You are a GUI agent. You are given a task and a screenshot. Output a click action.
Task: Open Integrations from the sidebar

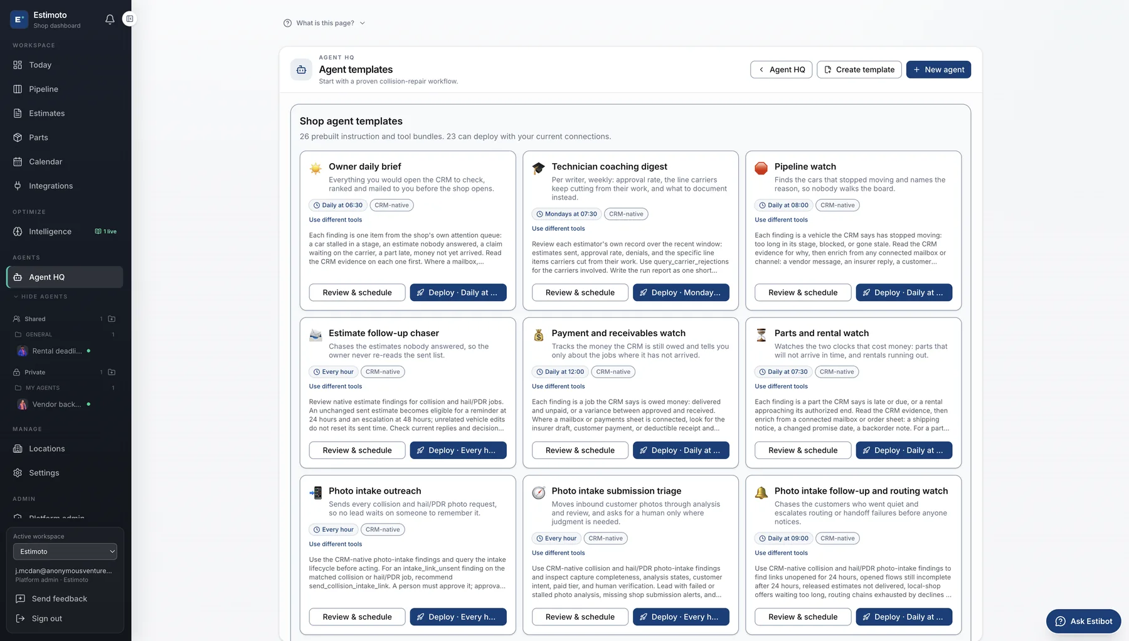[x=65, y=186]
